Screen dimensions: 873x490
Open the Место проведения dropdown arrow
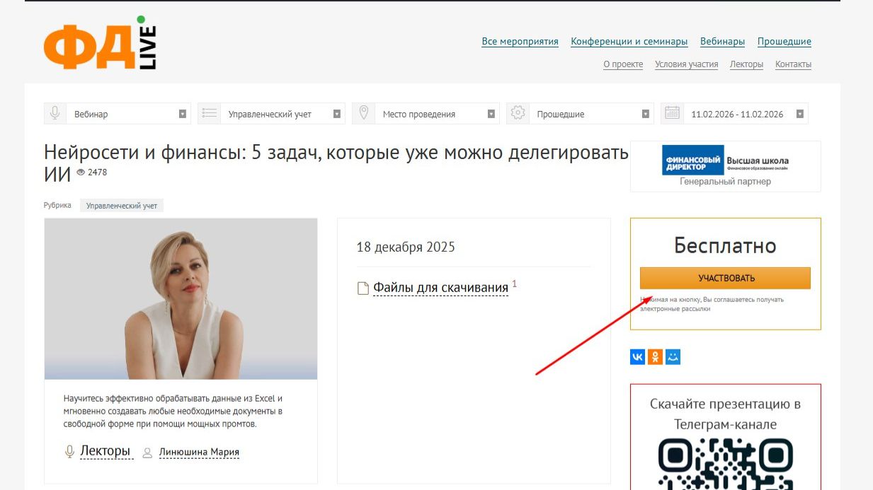pos(491,114)
